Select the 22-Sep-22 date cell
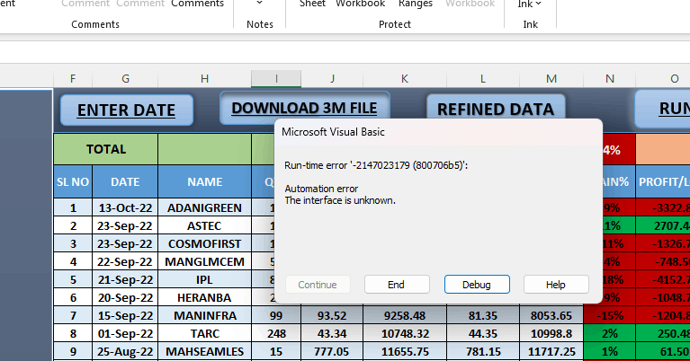The width and height of the screenshot is (690, 361). point(125,261)
